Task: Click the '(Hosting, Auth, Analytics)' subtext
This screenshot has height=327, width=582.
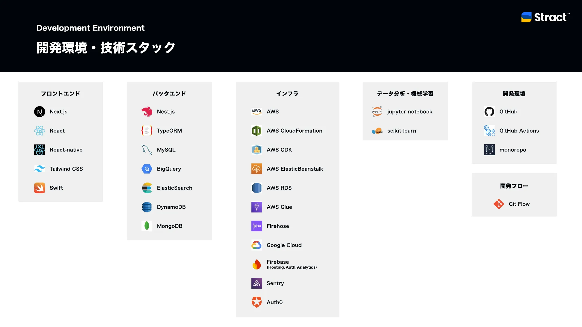Action: pyautogui.click(x=292, y=267)
